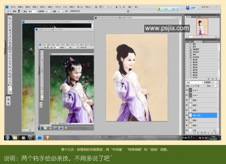Viewport: 226px width, 164px height.
Task: Hide the 图层 2 layer eye icon
Action: pyautogui.click(x=187, y=110)
